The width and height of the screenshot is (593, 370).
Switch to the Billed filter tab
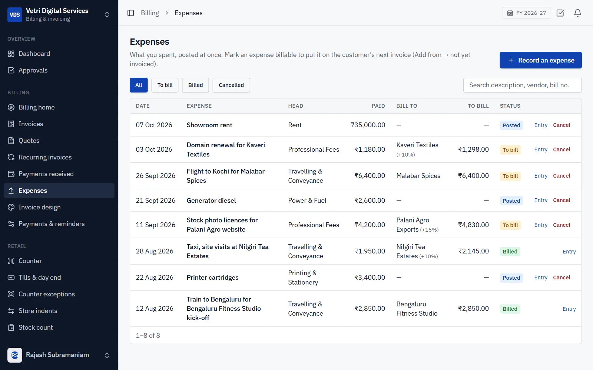point(195,85)
